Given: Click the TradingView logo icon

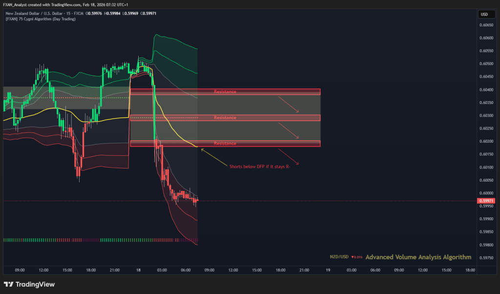Looking at the screenshot, I should (8, 284).
